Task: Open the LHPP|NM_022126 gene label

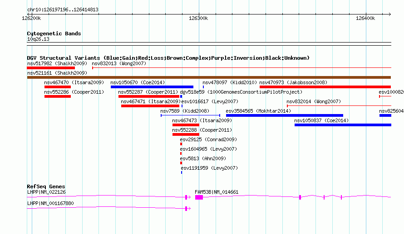Action: pos(46,192)
